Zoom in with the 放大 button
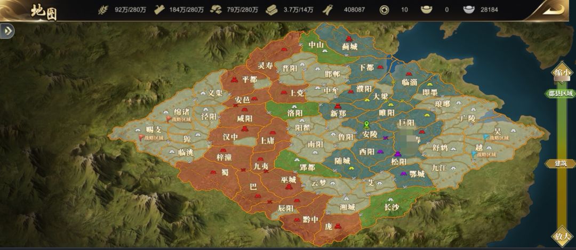 coord(562,237)
